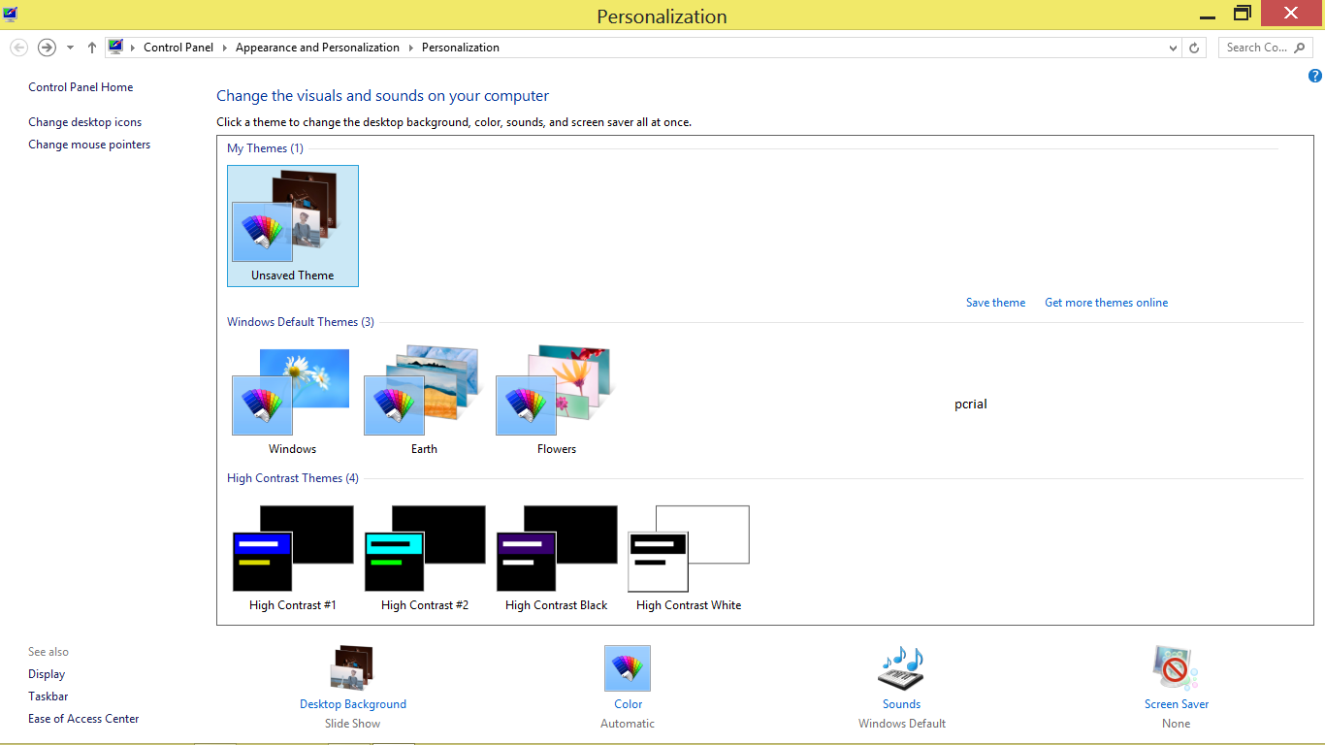Open the Desktop Background slideshow icon

[352, 668]
